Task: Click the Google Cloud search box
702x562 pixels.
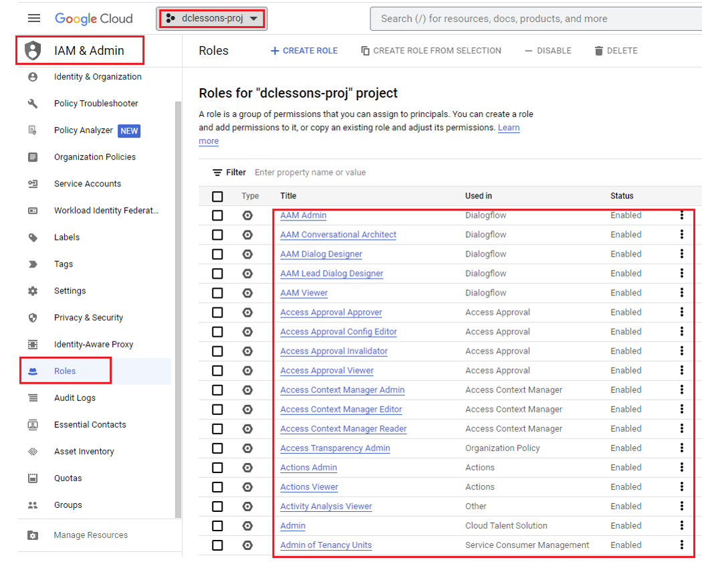Action: point(536,19)
